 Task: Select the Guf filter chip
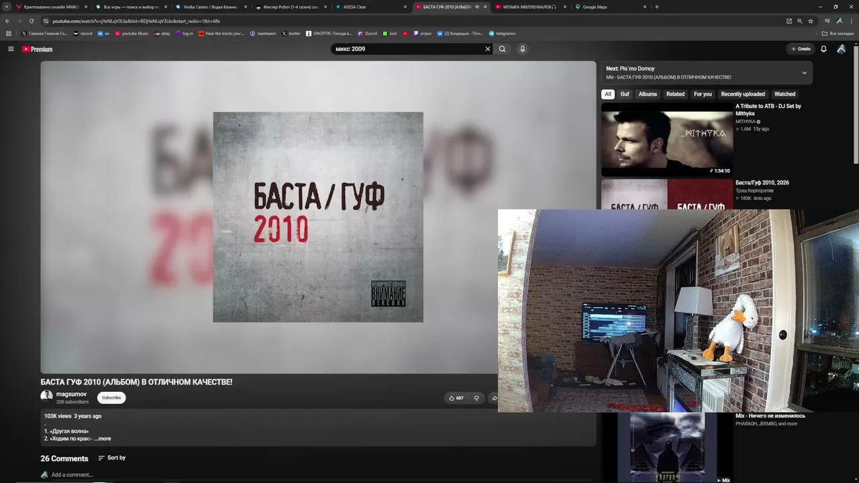tap(625, 94)
